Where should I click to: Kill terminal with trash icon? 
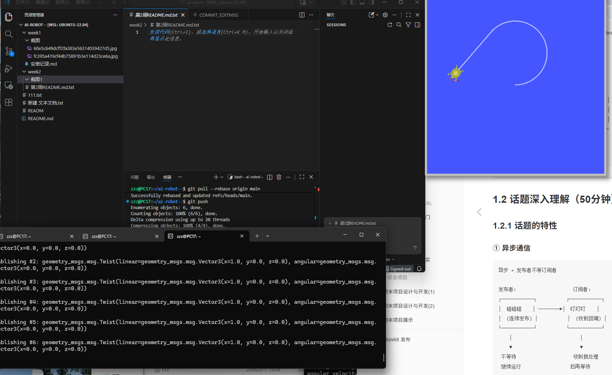pos(279,177)
